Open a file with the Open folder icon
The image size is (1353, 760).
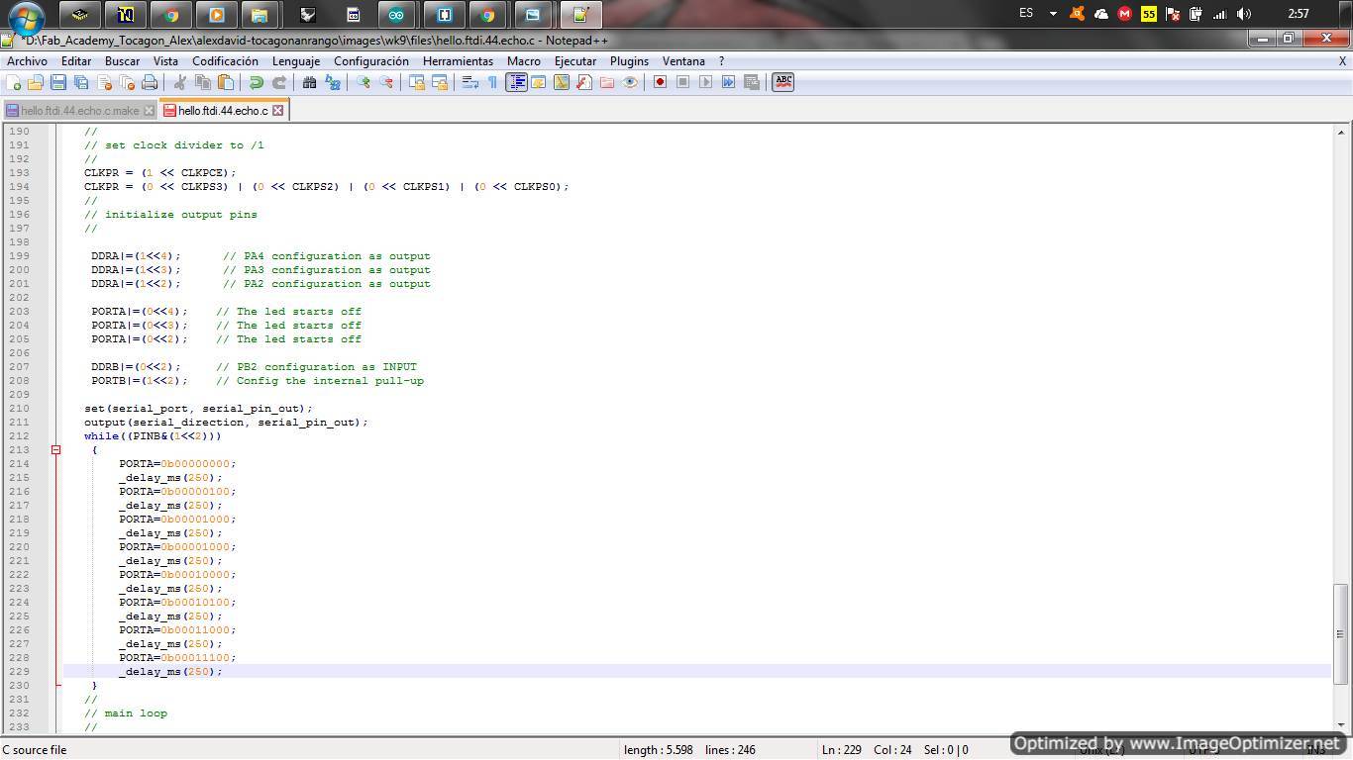click(x=36, y=82)
